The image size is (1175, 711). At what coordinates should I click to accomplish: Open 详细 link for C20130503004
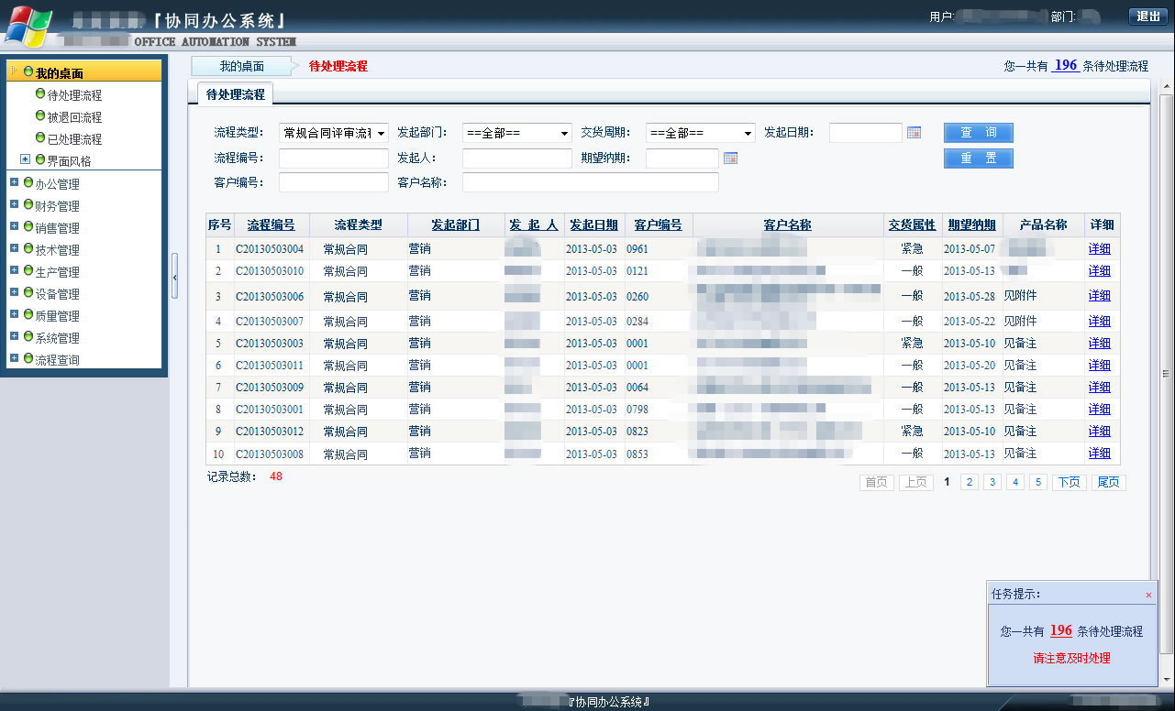pos(1099,248)
